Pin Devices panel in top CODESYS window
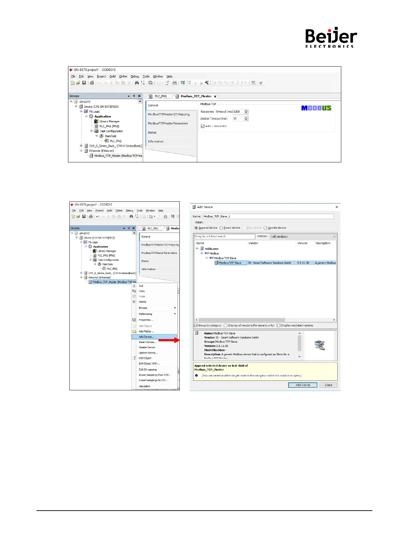This screenshot has width=395, height=558. tap(134, 96)
